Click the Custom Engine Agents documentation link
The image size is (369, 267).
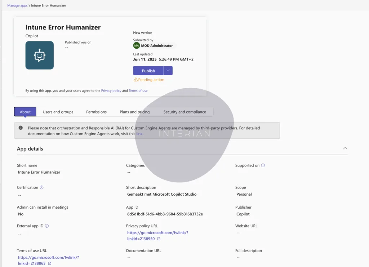pos(139,133)
